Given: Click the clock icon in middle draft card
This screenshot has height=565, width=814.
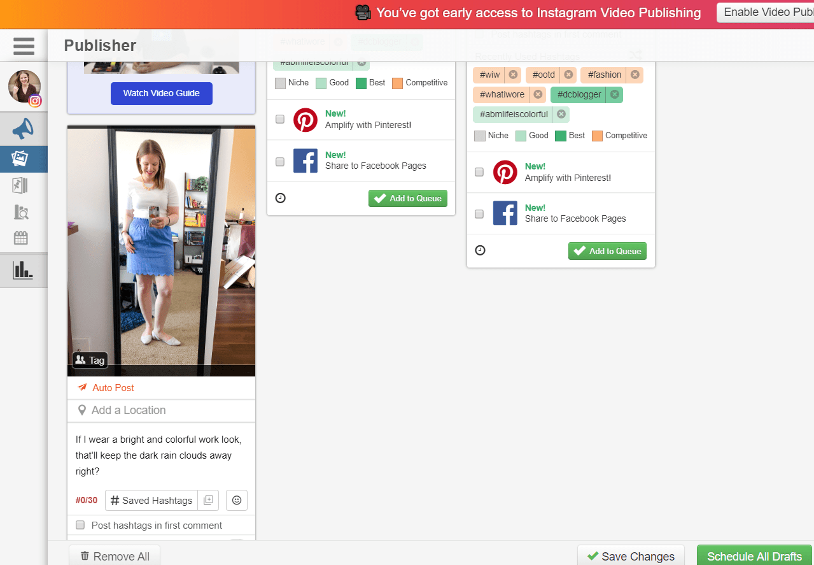Looking at the screenshot, I should 281,198.
